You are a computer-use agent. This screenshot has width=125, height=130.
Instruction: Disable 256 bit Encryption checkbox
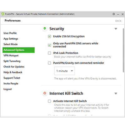tap(49, 37)
